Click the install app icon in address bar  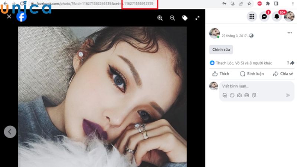pyautogui.click(x=233, y=4)
